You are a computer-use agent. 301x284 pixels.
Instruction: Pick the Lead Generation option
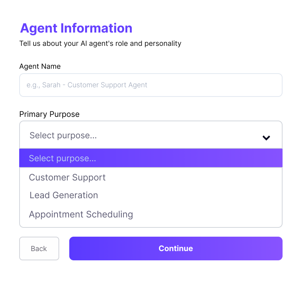[x=64, y=195]
